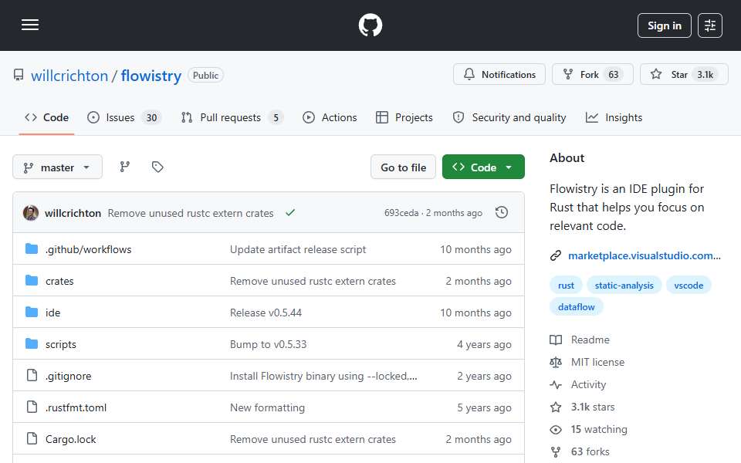The height and width of the screenshot is (463, 741).
Task: Click the crates folder icon
Action: (32, 281)
